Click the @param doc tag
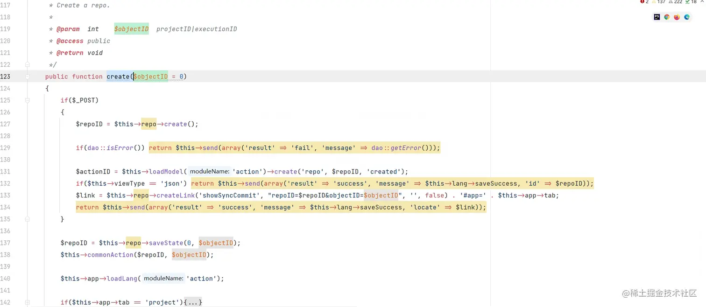The image size is (706, 307). pyautogui.click(x=68, y=29)
